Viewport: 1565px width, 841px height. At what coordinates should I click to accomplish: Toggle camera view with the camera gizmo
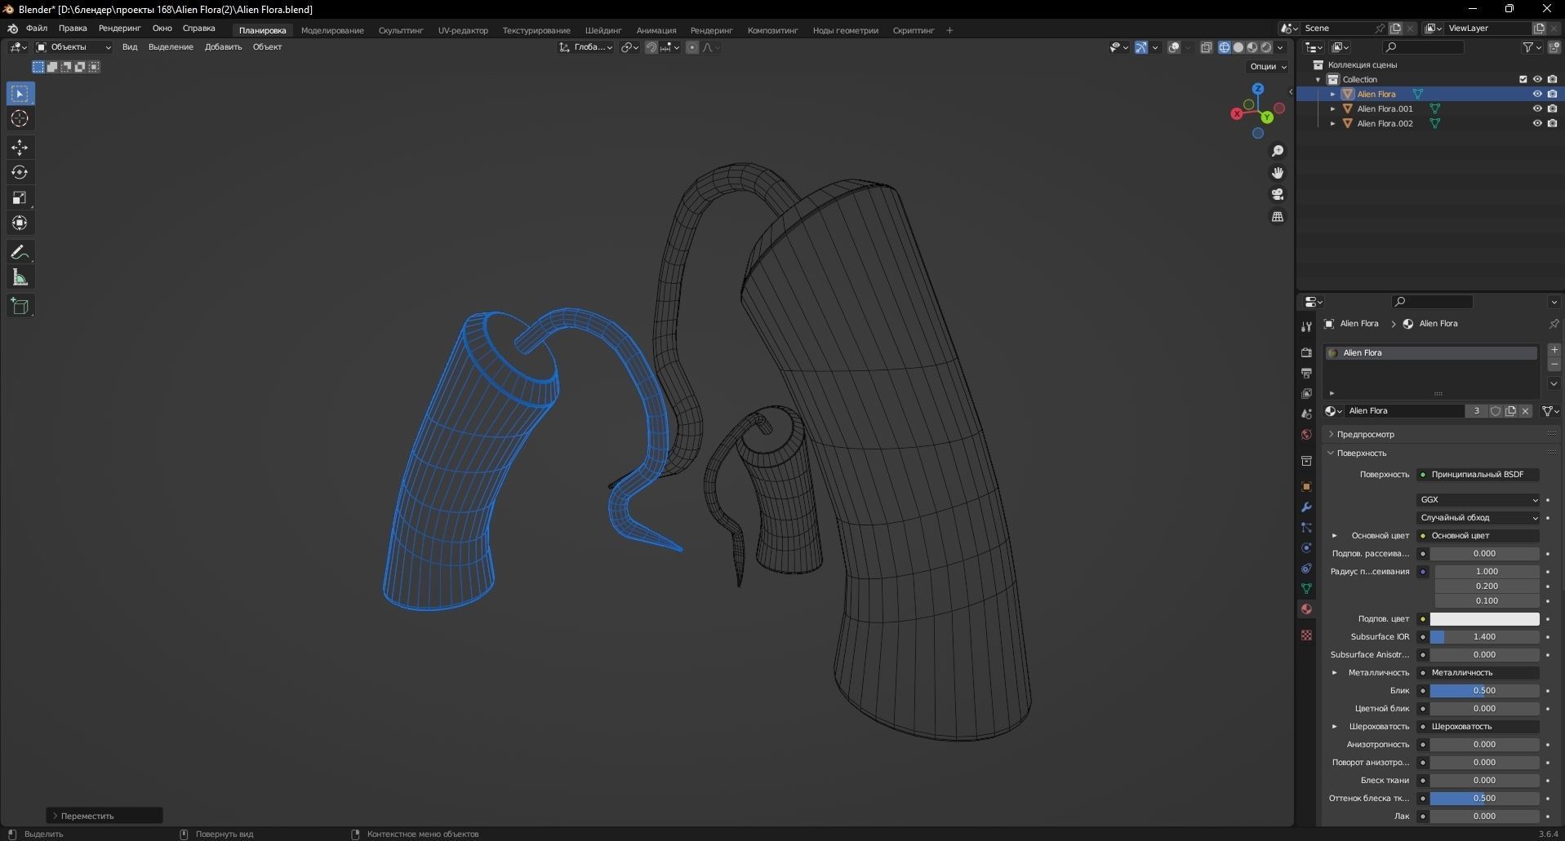pos(1278,195)
